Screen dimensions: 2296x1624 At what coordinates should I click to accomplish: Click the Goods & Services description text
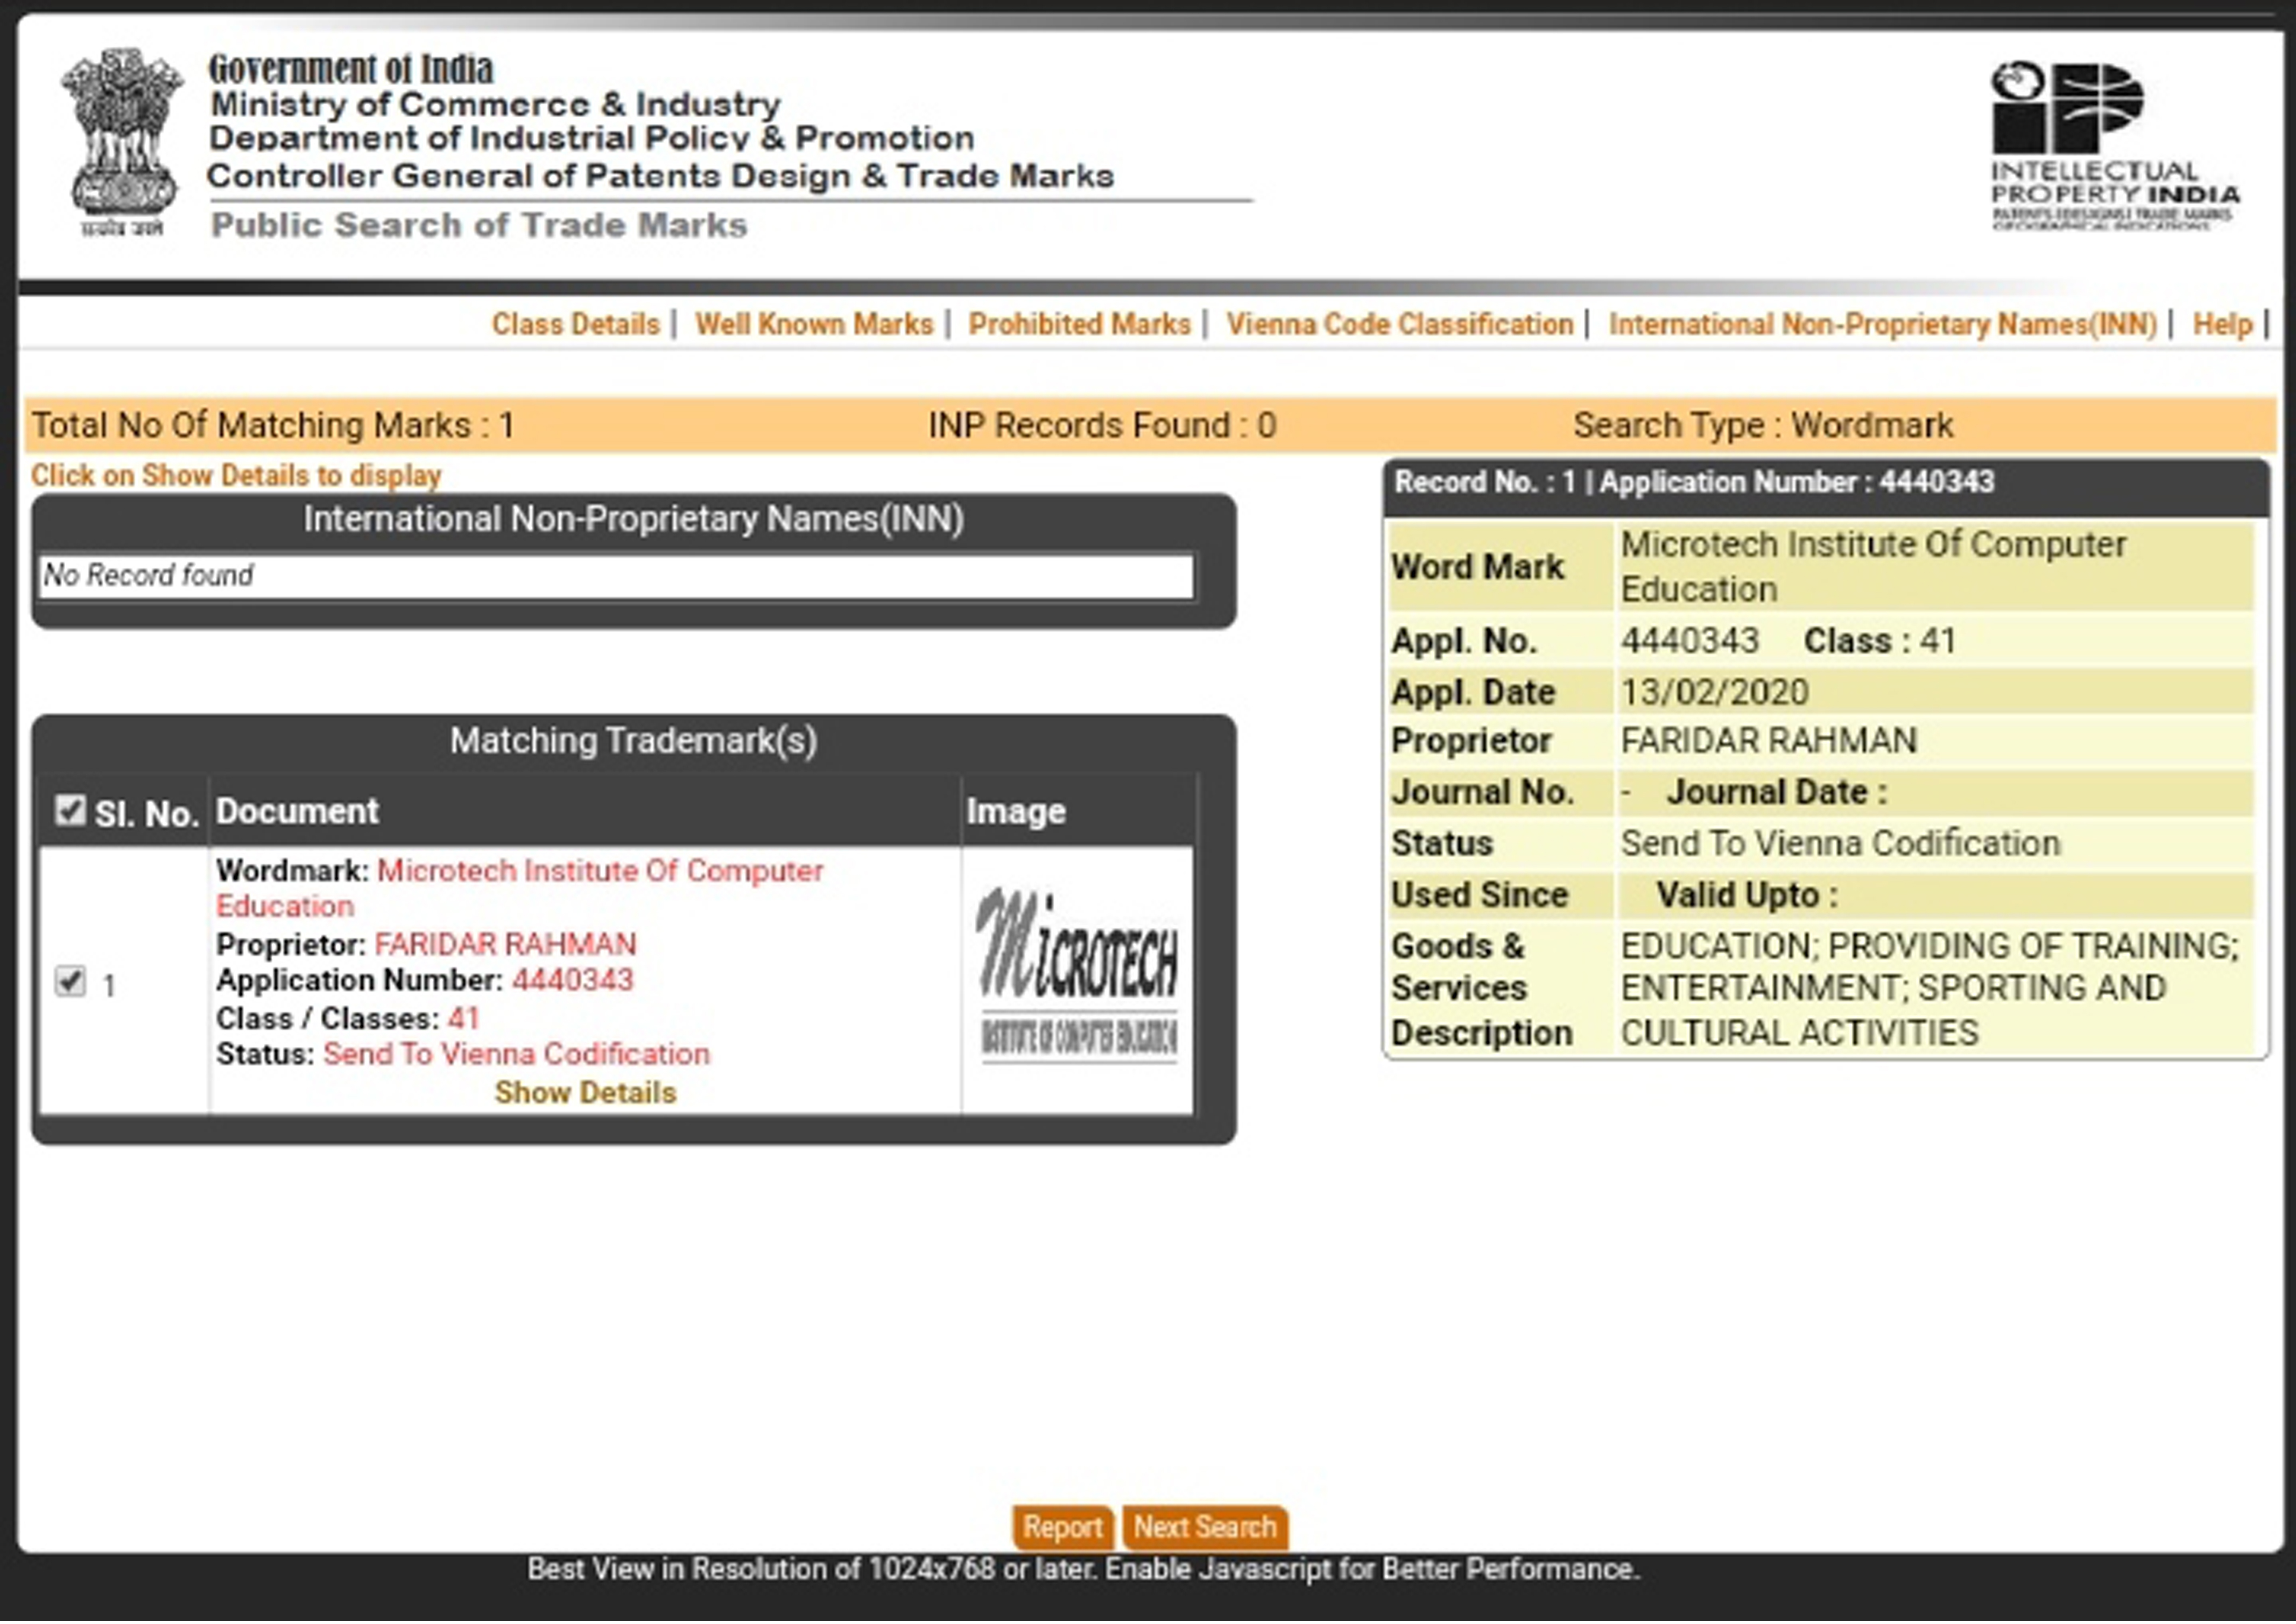click(1930, 990)
